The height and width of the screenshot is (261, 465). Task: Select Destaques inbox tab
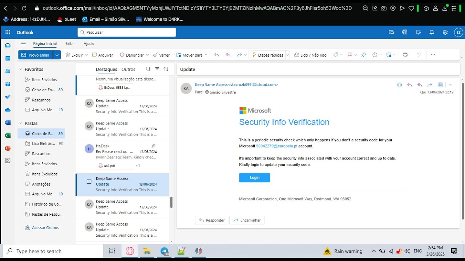point(106,69)
